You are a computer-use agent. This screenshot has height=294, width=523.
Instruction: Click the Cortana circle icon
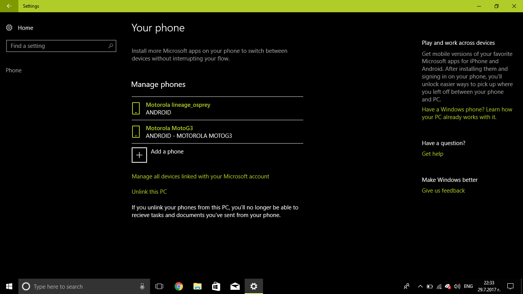tap(26, 286)
